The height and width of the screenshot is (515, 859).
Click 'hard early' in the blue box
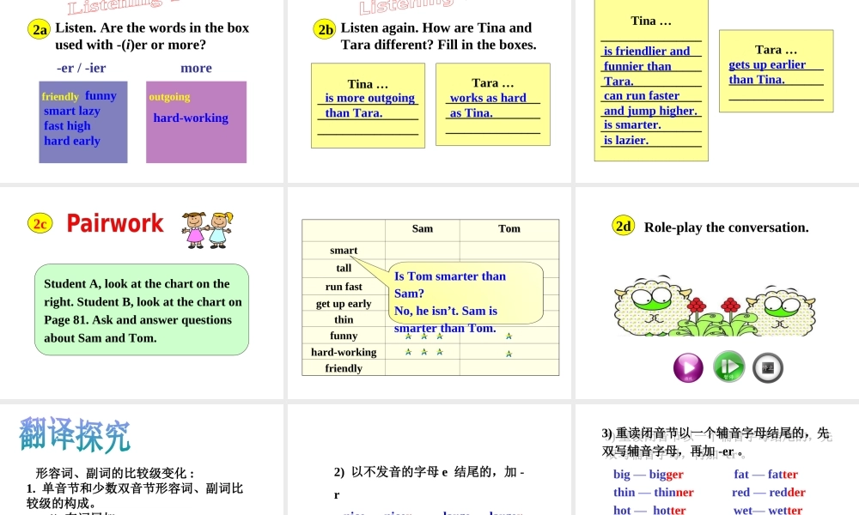pos(72,141)
